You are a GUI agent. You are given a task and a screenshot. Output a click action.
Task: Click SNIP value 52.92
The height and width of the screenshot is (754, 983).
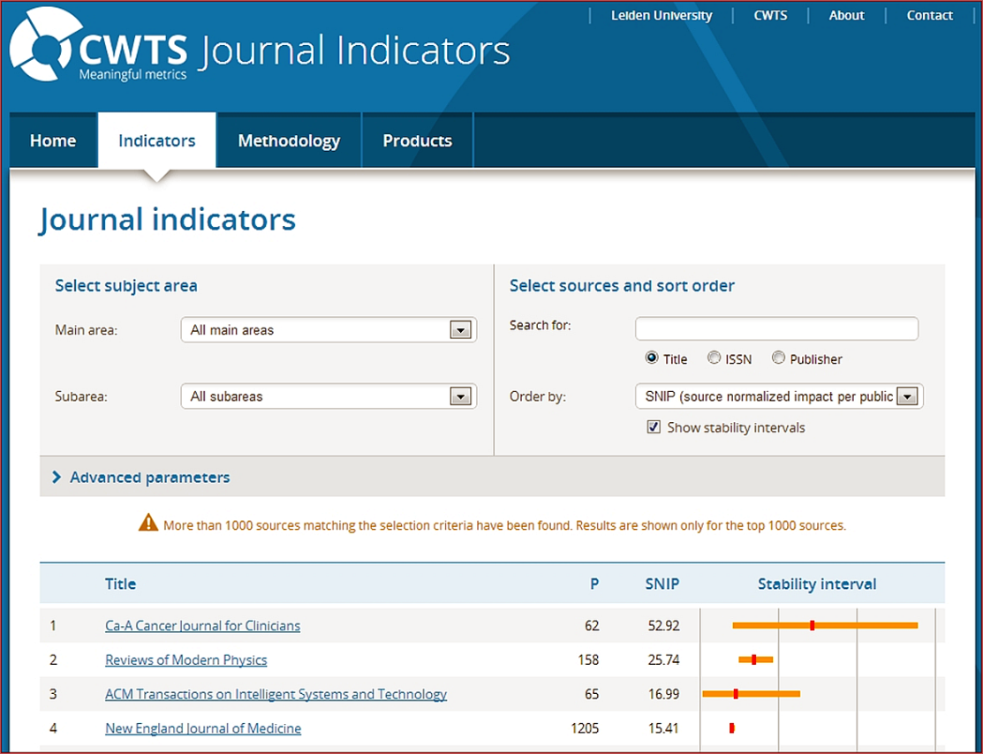click(x=664, y=625)
